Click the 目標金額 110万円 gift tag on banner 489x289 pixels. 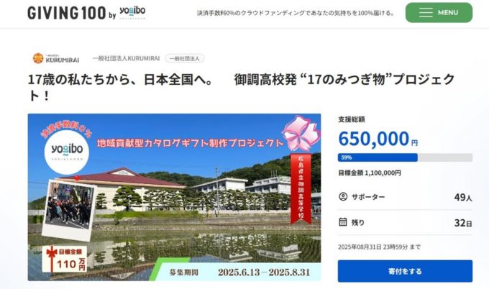click(x=65, y=260)
